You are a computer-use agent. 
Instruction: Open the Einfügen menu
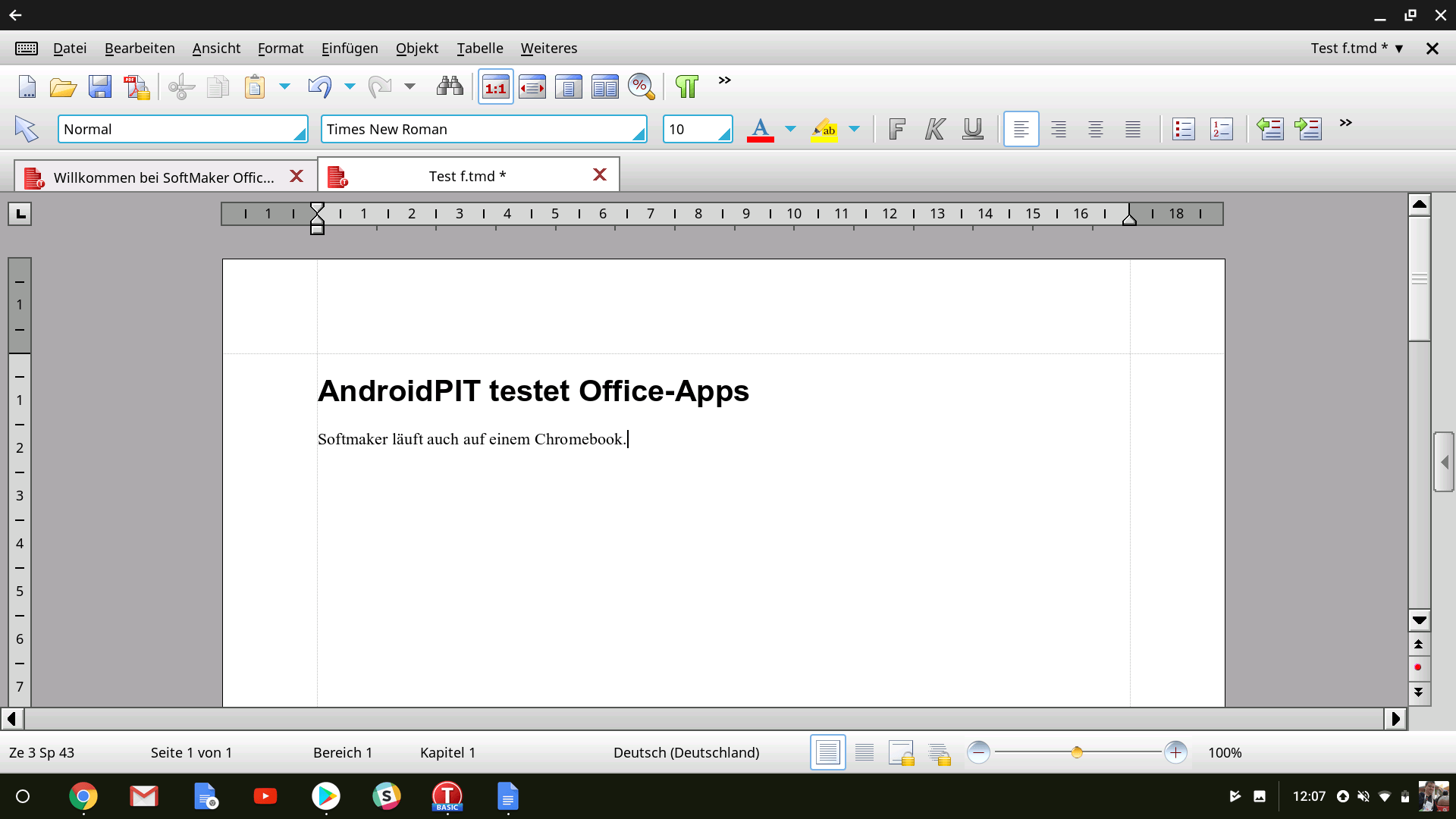(x=349, y=48)
